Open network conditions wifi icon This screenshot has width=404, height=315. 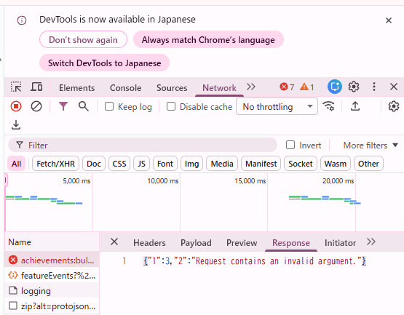328,106
